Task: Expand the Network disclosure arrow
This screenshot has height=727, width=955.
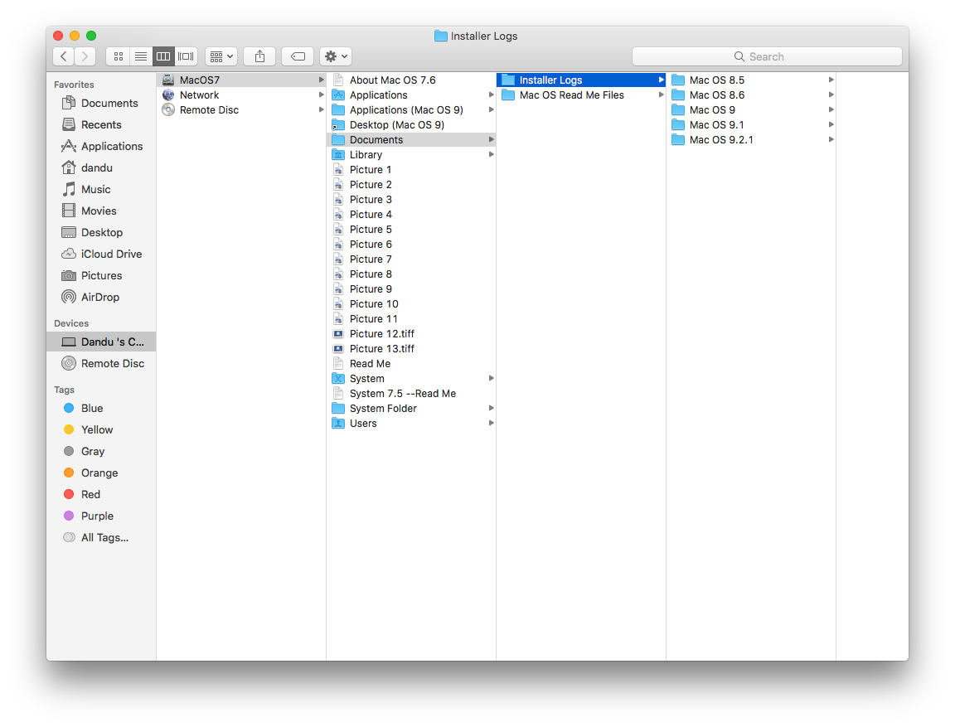Action: coord(321,95)
